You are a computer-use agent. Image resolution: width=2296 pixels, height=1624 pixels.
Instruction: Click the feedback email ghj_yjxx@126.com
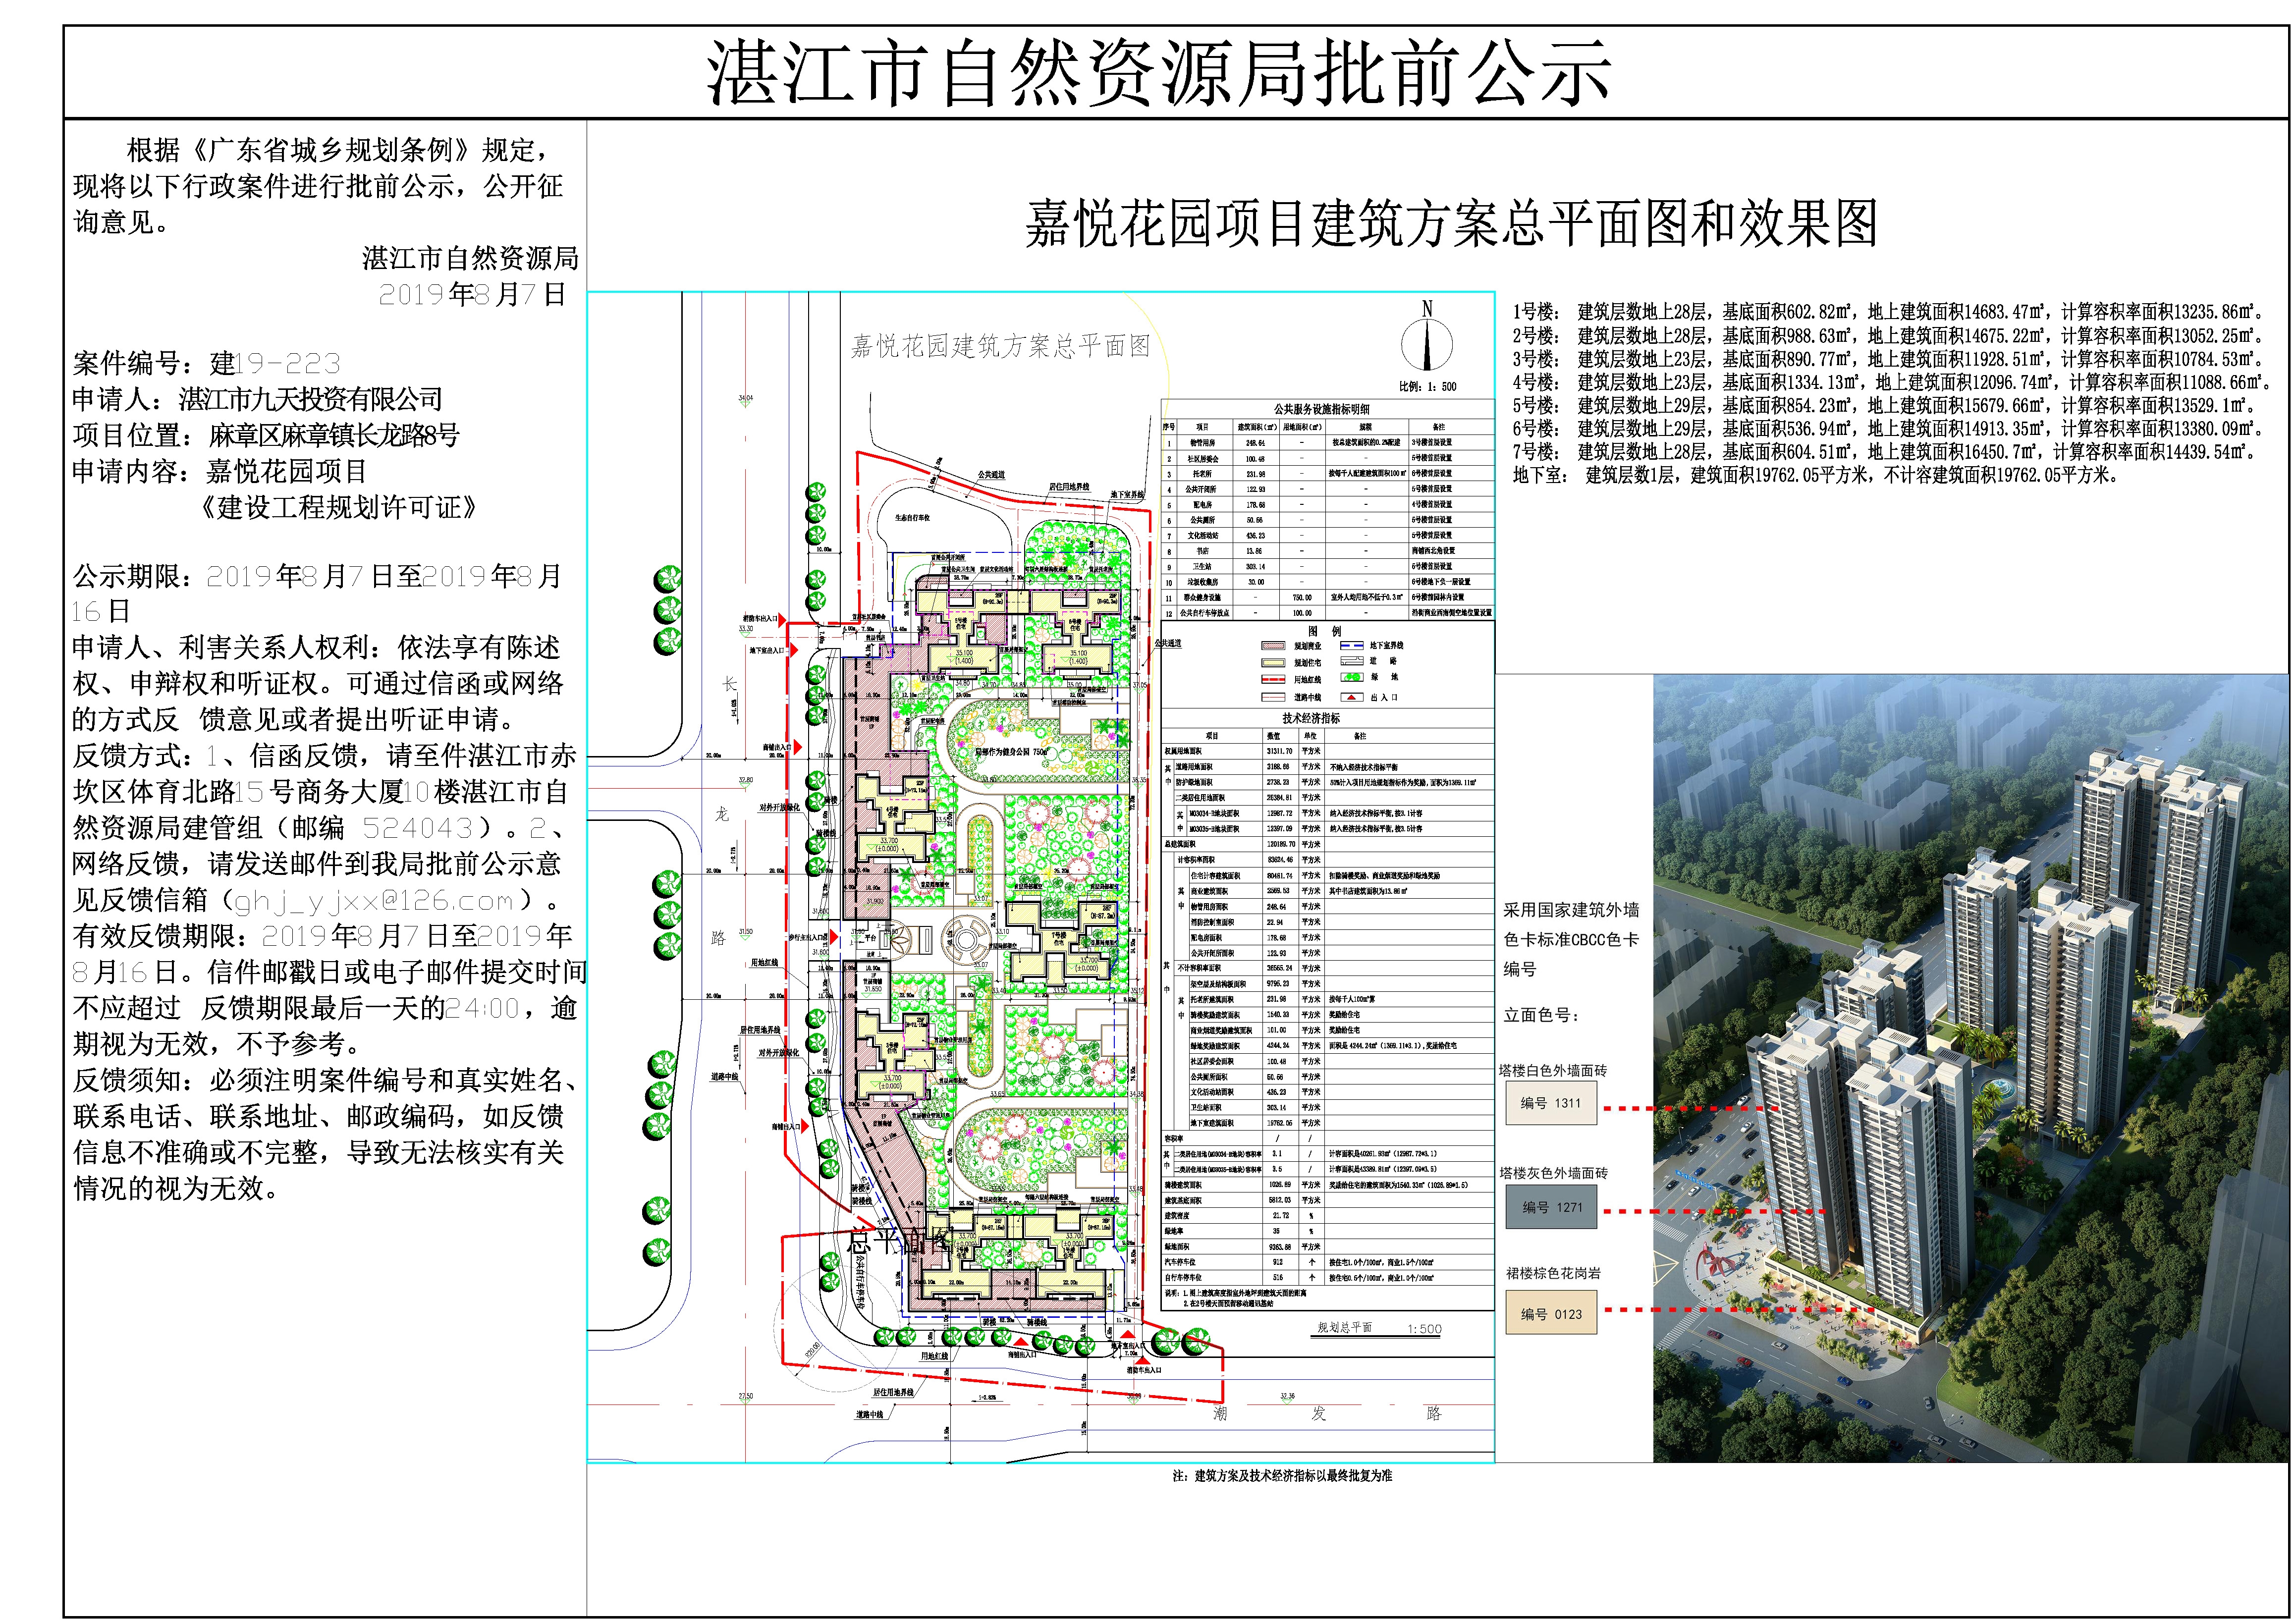373,901
